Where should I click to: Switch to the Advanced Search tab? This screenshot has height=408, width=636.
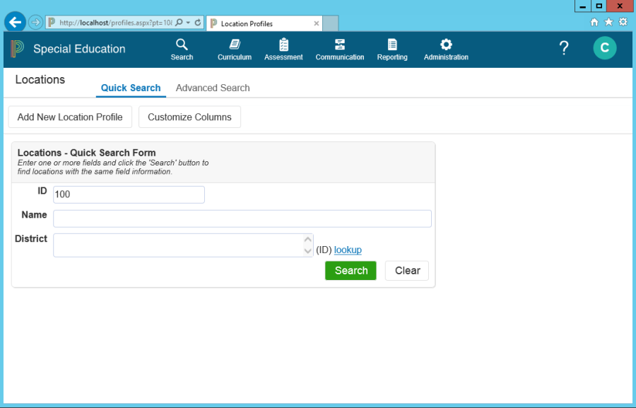[213, 88]
